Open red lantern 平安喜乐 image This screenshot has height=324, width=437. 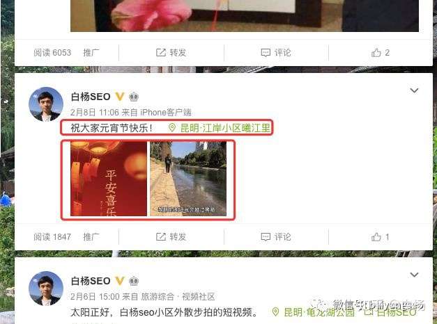pyautogui.click(x=109, y=179)
